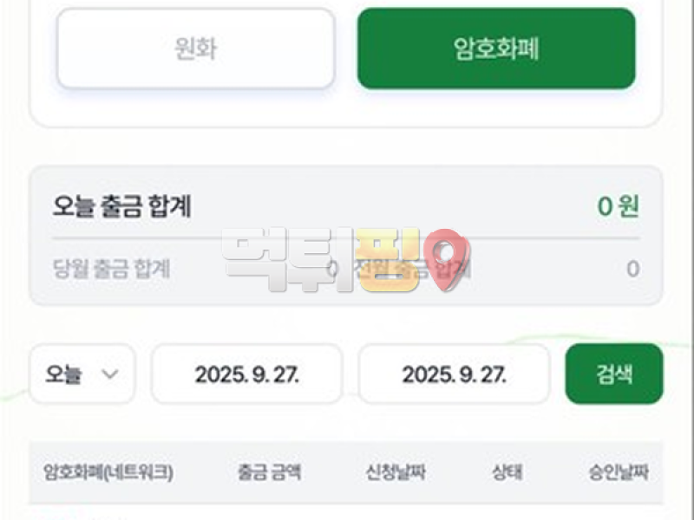Click the 당월 출금 합계 label

coord(111,269)
